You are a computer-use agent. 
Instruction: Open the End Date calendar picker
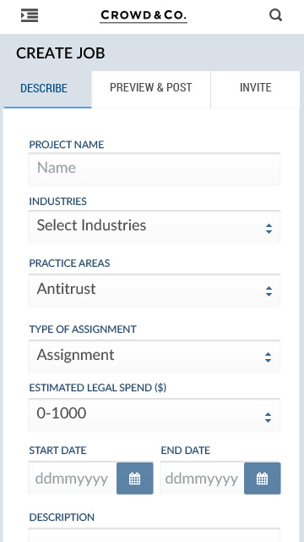click(x=263, y=478)
